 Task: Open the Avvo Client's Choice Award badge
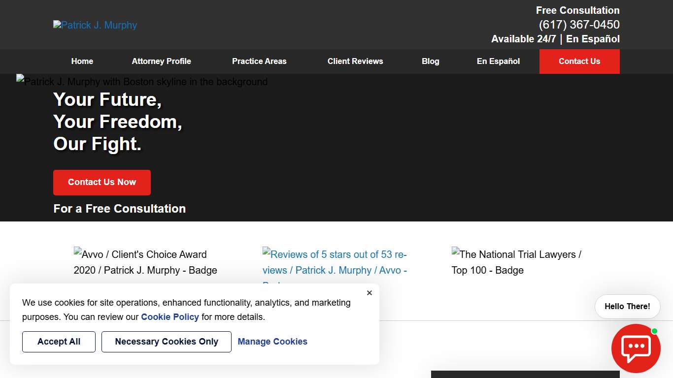[145, 262]
